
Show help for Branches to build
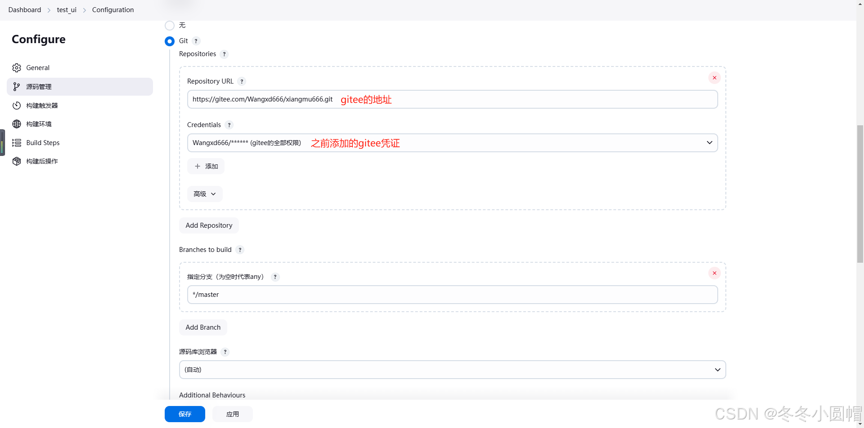click(x=240, y=250)
